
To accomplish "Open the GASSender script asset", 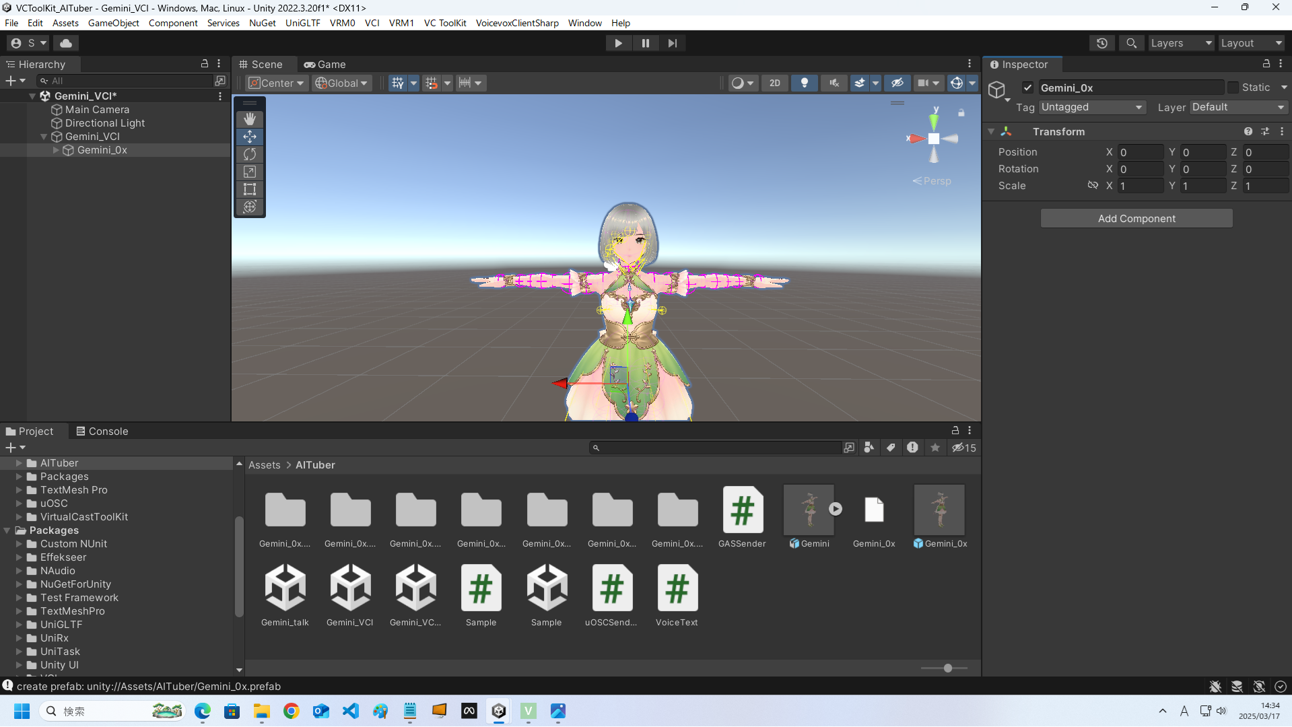I will (742, 517).
